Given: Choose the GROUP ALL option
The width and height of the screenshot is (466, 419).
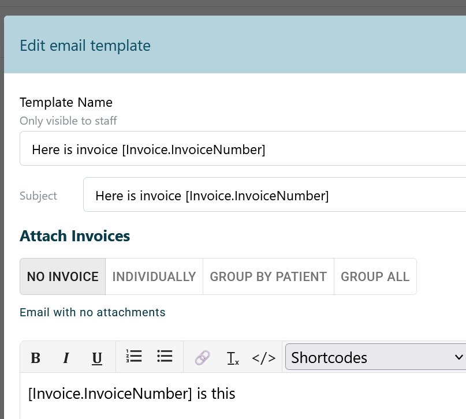Looking at the screenshot, I should [375, 276].
